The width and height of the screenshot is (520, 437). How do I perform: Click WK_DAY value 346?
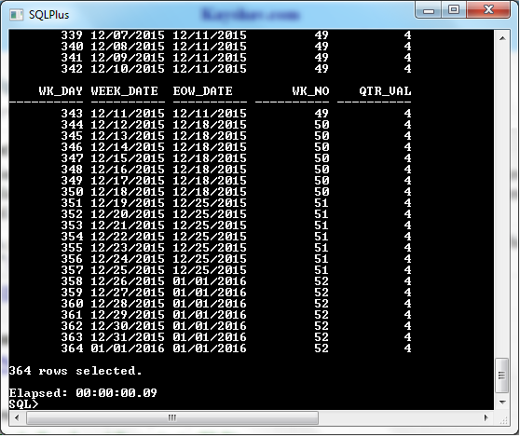tap(72, 147)
